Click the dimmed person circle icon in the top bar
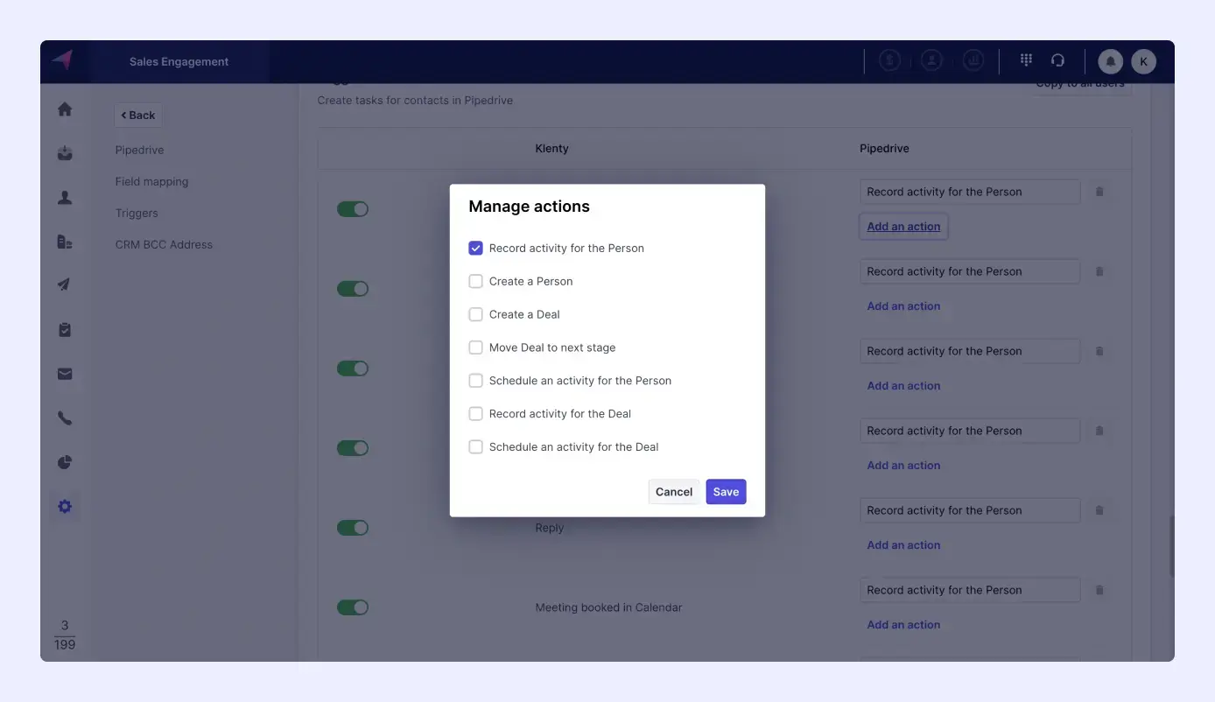This screenshot has width=1215, height=702. (x=931, y=60)
